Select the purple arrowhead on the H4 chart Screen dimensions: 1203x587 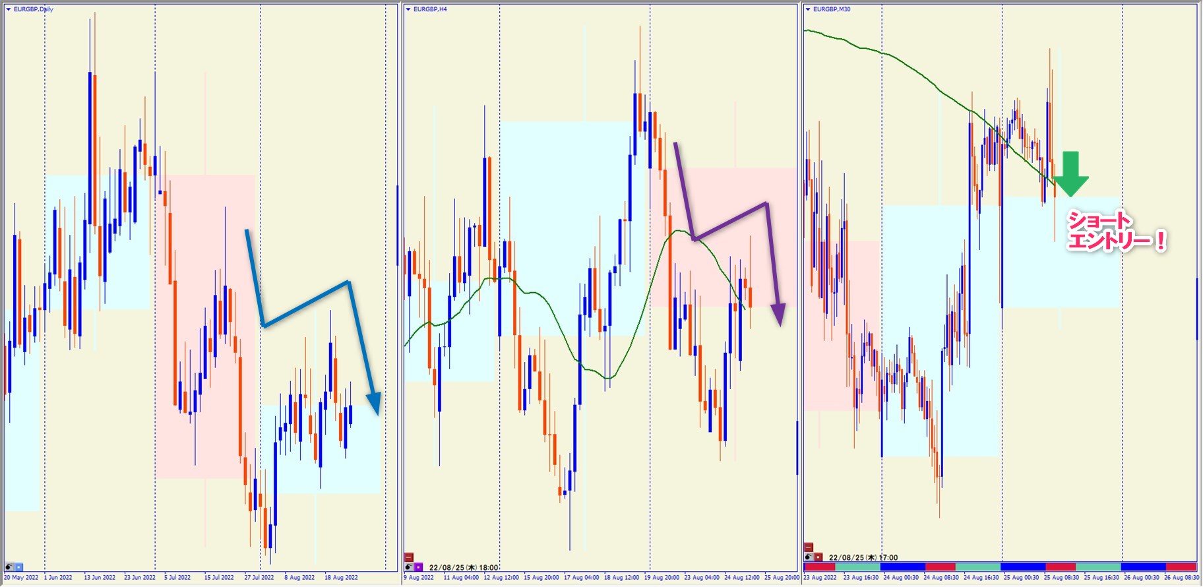click(x=779, y=315)
